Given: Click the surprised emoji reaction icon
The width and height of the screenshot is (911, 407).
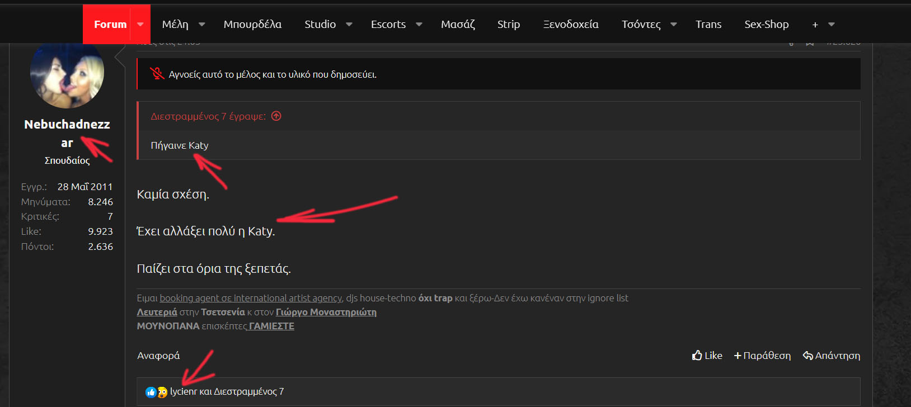Looking at the screenshot, I should click(162, 392).
